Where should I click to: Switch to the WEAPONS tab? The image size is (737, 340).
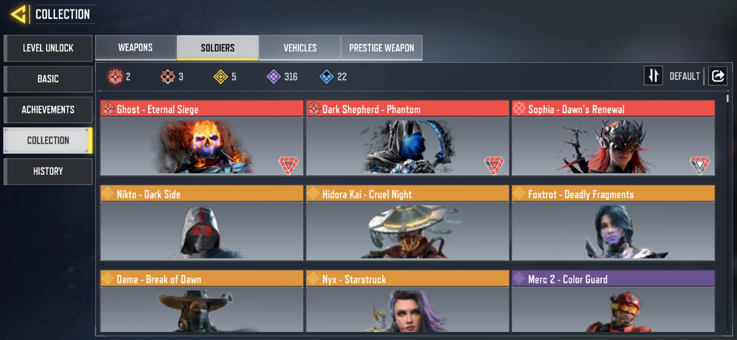coord(135,48)
